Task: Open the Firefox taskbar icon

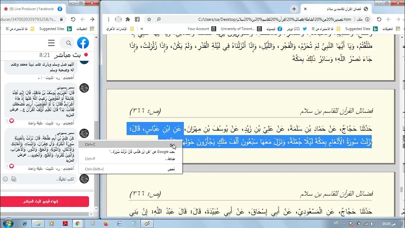Action: point(106,224)
